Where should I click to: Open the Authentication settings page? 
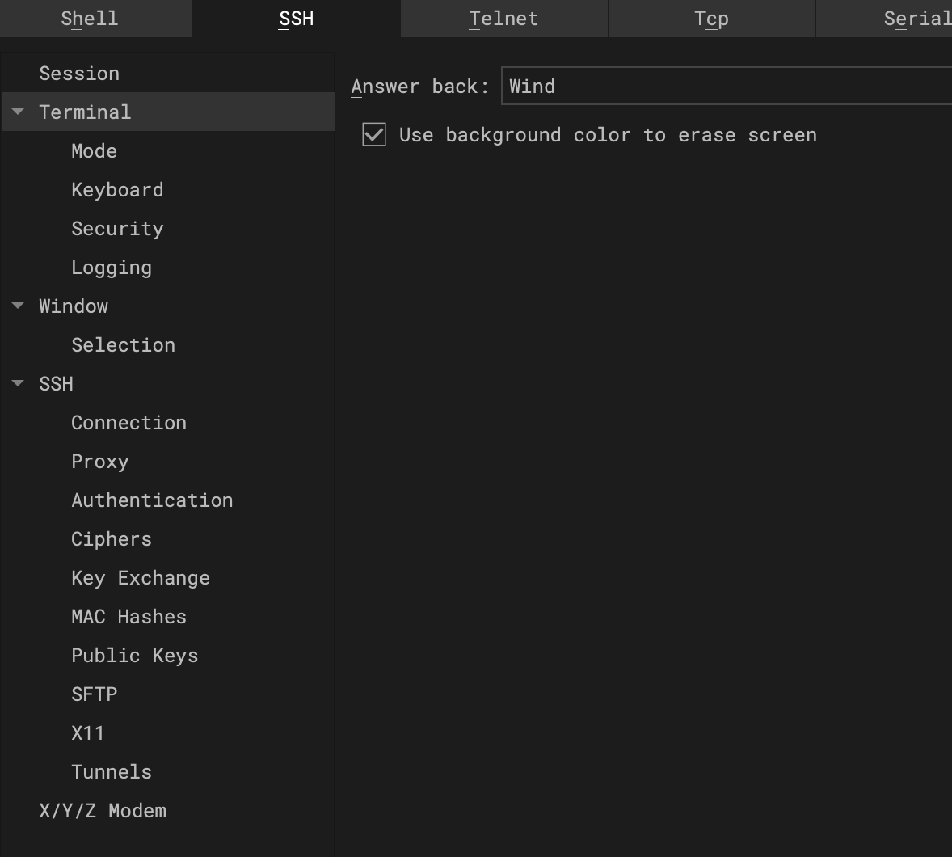pos(152,500)
